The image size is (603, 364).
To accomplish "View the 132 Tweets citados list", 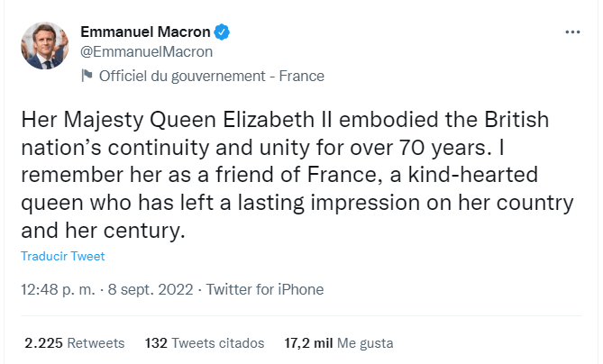I will tap(205, 343).
